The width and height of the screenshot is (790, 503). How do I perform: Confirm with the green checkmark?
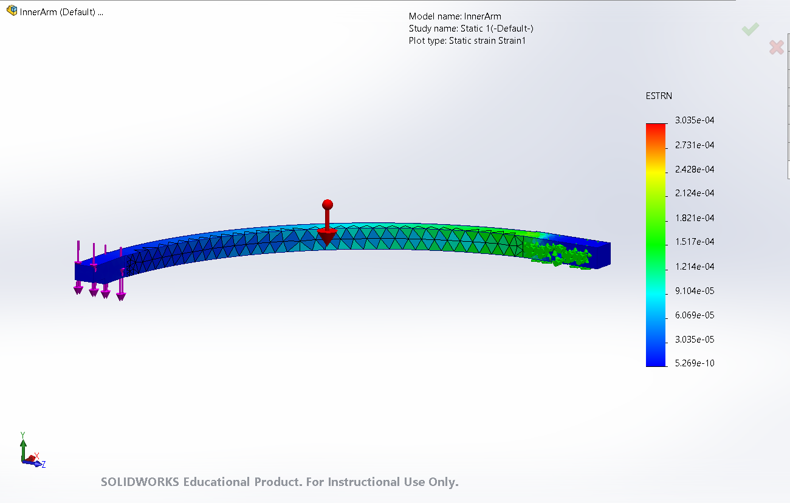(x=750, y=29)
